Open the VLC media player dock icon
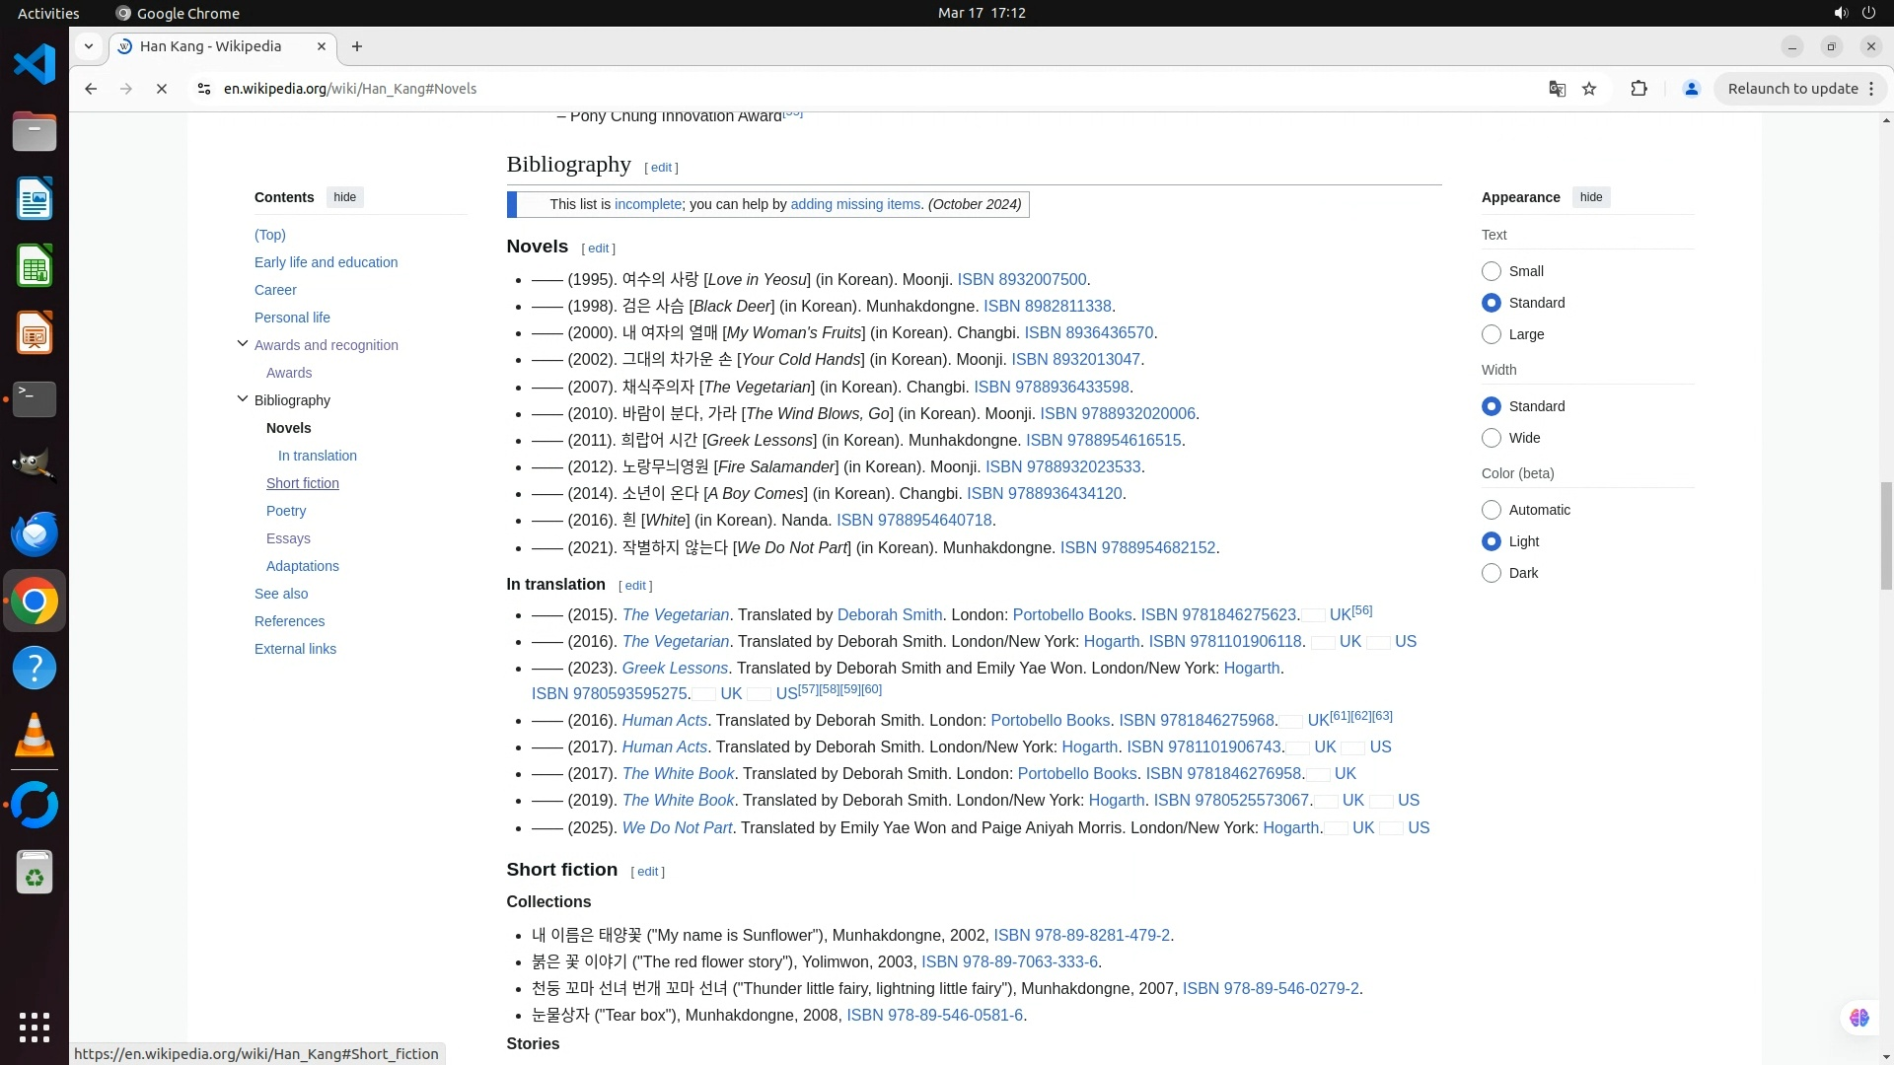This screenshot has height=1065, width=1894. tap(35, 735)
